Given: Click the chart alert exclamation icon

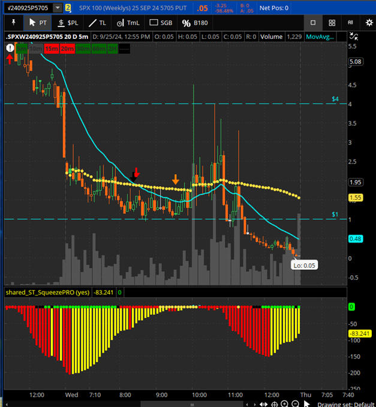Looking at the screenshot, I should click(x=10, y=48).
